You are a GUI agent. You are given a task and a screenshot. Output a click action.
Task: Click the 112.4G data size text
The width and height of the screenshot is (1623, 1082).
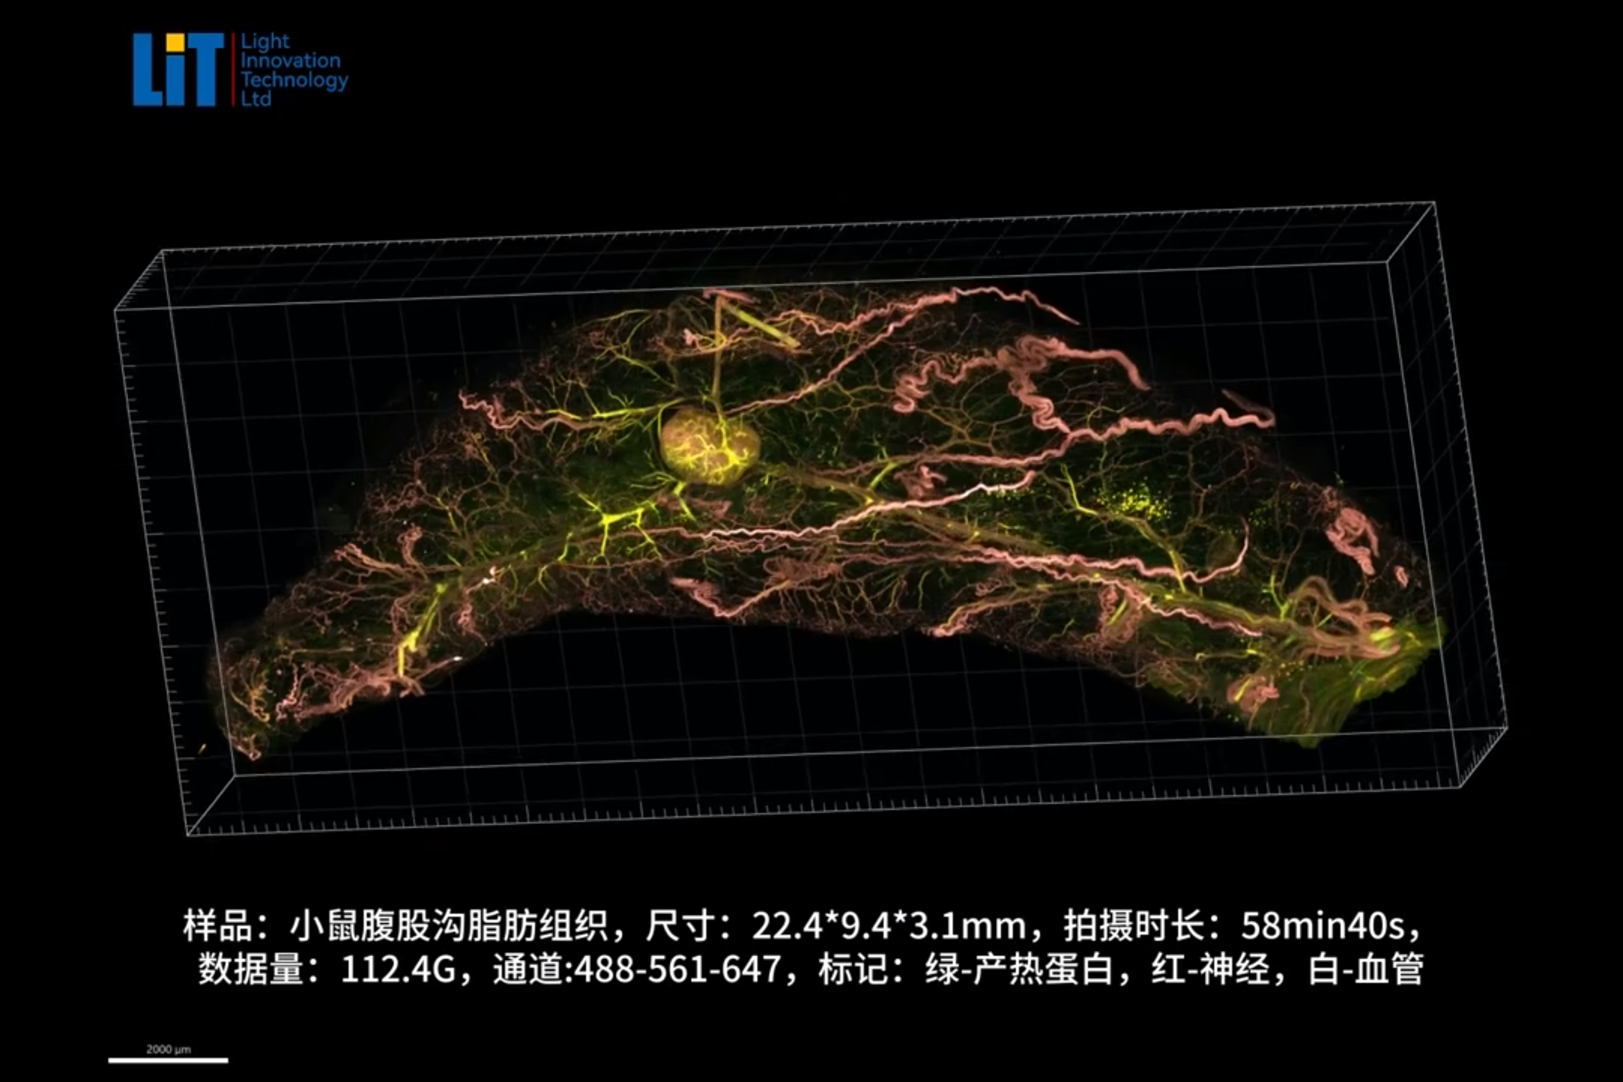[397, 969]
